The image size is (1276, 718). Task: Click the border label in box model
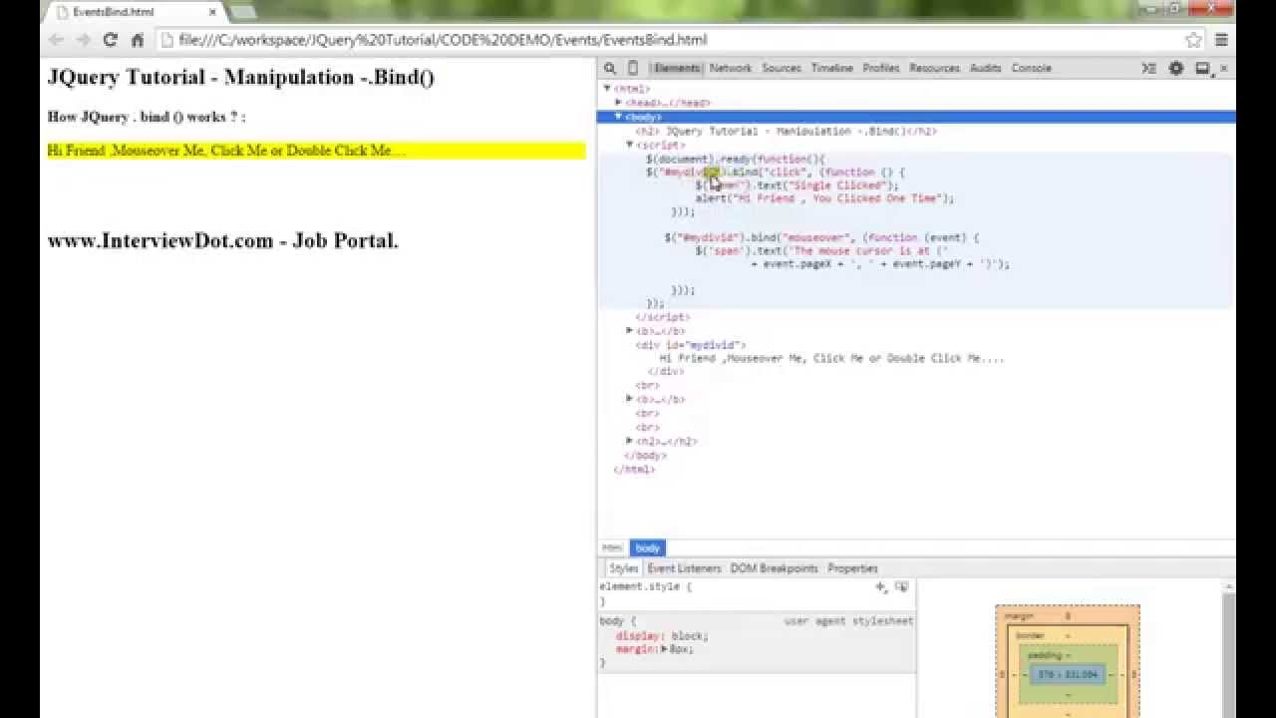click(x=1029, y=635)
